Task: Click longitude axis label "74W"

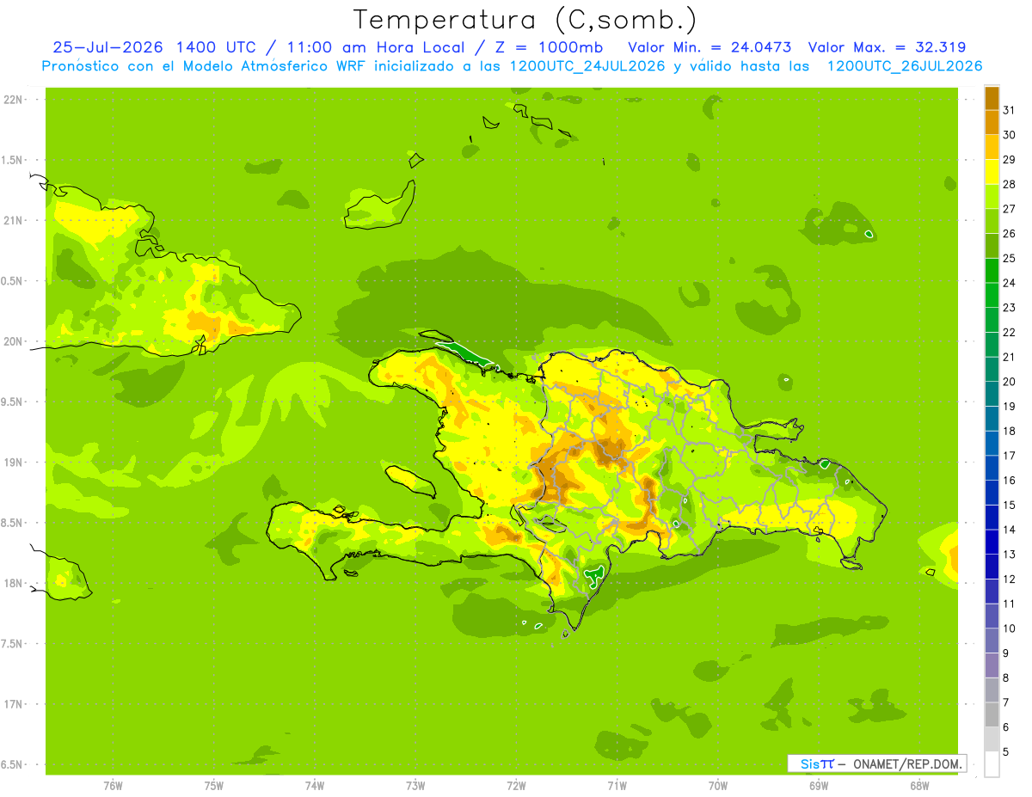Action: pyautogui.click(x=315, y=786)
